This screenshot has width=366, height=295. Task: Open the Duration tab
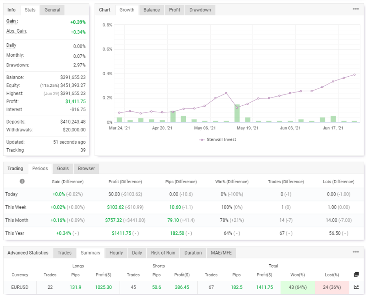(x=193, y=253)
